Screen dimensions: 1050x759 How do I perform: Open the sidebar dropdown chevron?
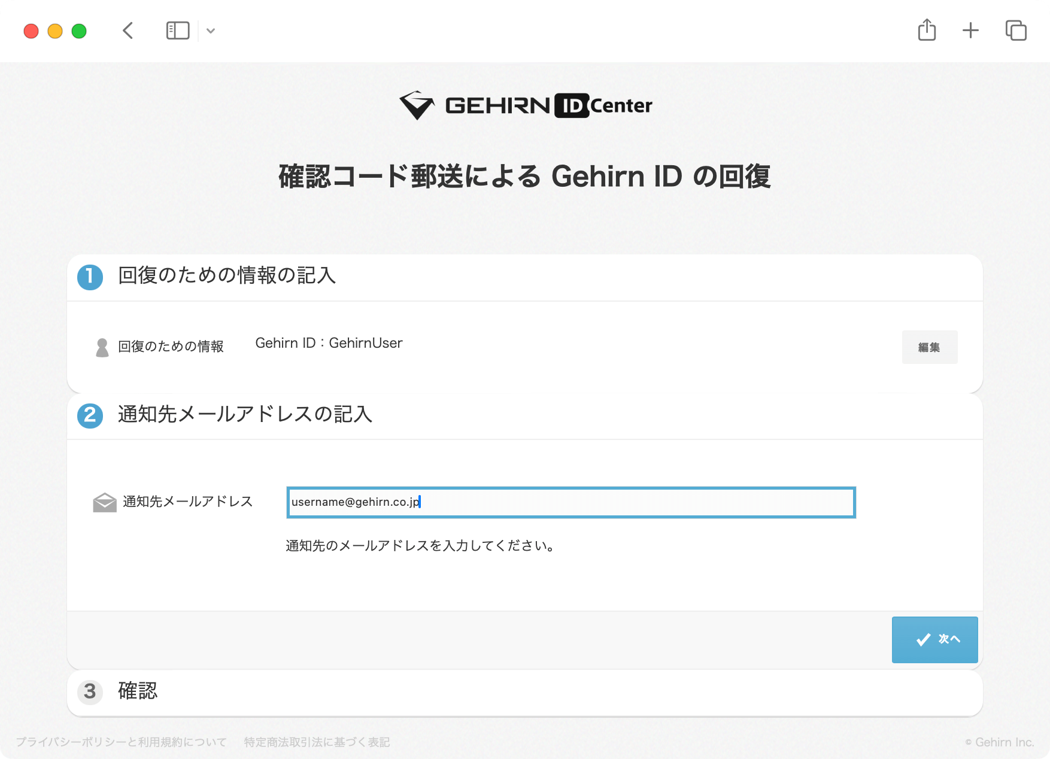pyautogui.click(x=211, y=31)
